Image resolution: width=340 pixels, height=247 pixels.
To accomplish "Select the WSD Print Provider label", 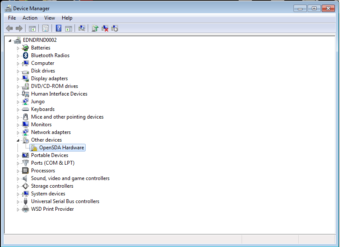I will 52,209.
